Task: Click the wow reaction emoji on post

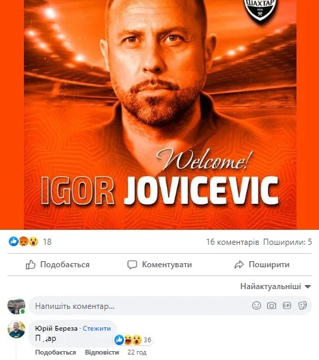Action: [33, 241]
